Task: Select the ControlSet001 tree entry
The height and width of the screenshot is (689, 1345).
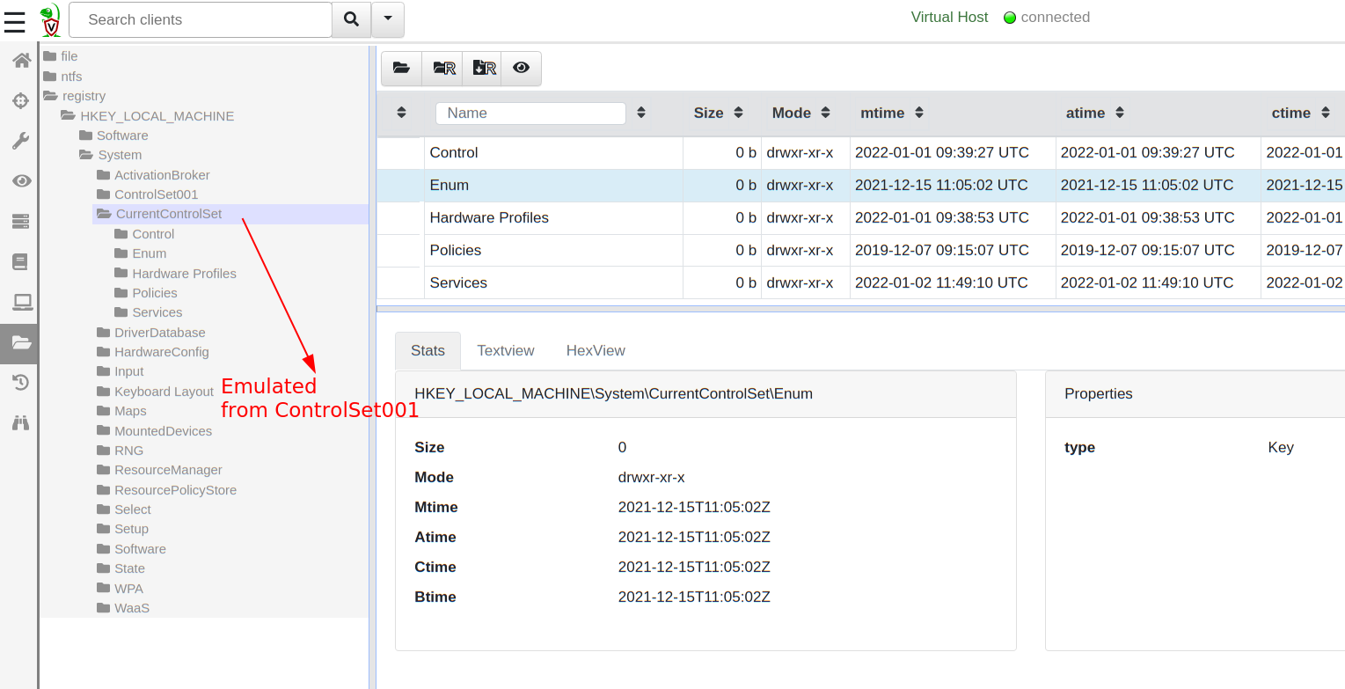Action: (x=157, y=194)
